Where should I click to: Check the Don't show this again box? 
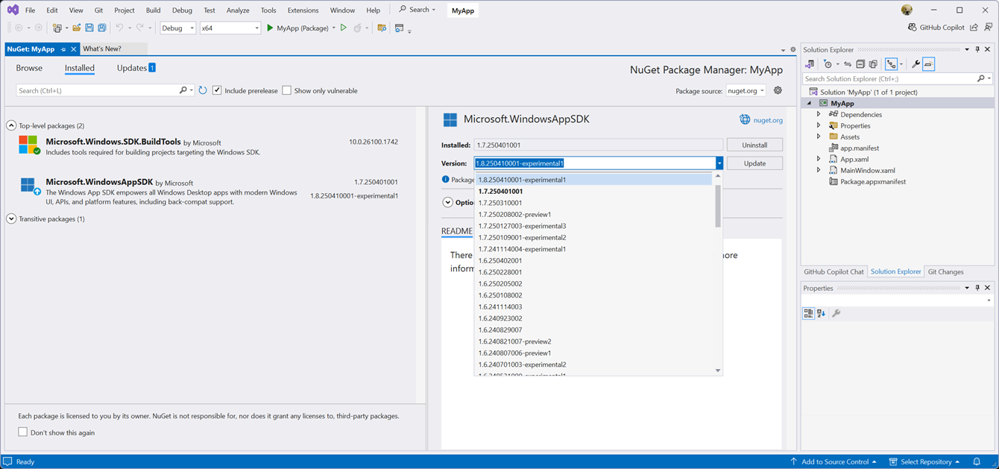(22, 432)
